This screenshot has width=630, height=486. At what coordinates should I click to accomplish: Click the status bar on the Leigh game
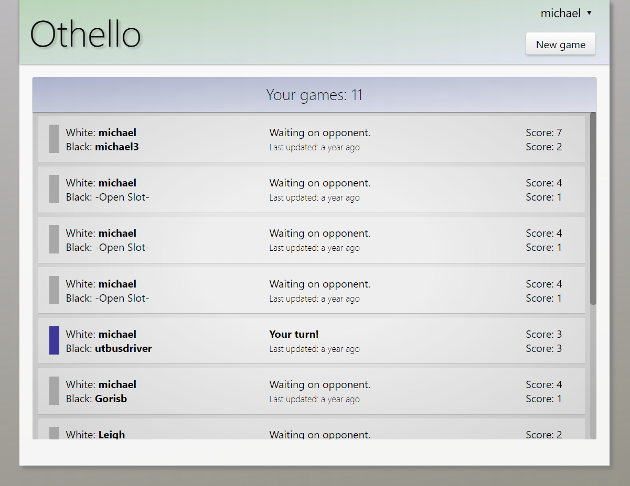point(54,434)
